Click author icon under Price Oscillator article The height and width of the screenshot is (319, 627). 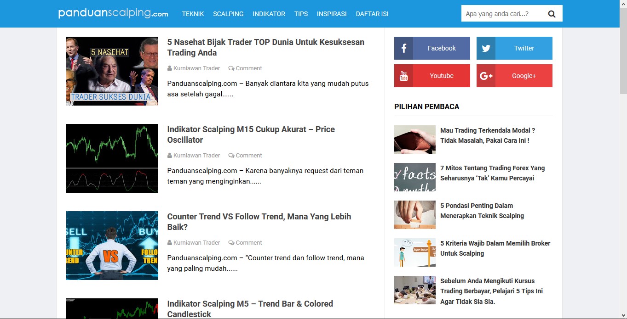click(170, 156)
